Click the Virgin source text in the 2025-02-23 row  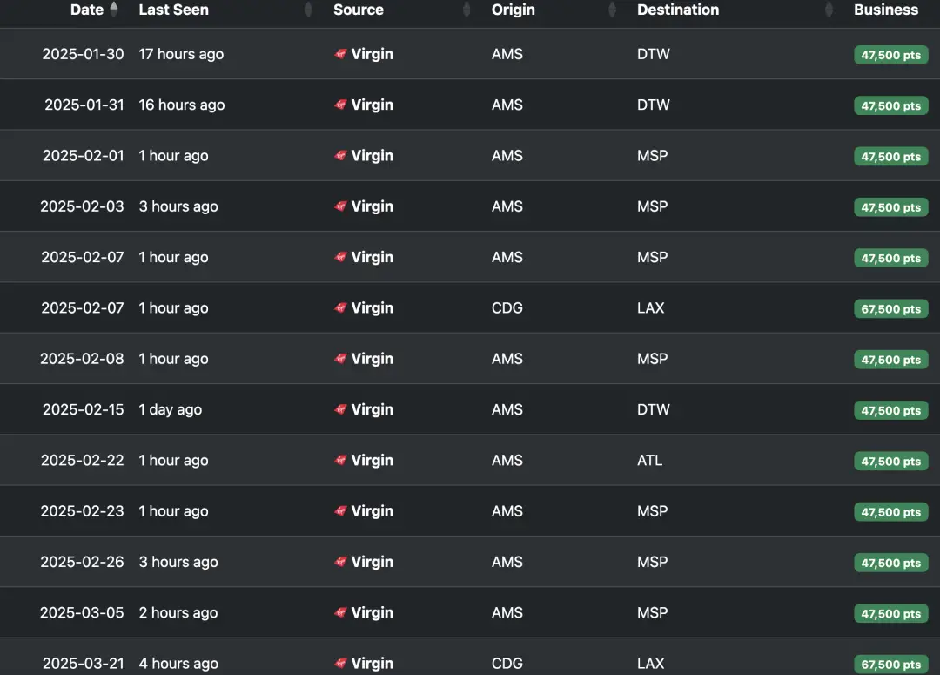(372, 511)
